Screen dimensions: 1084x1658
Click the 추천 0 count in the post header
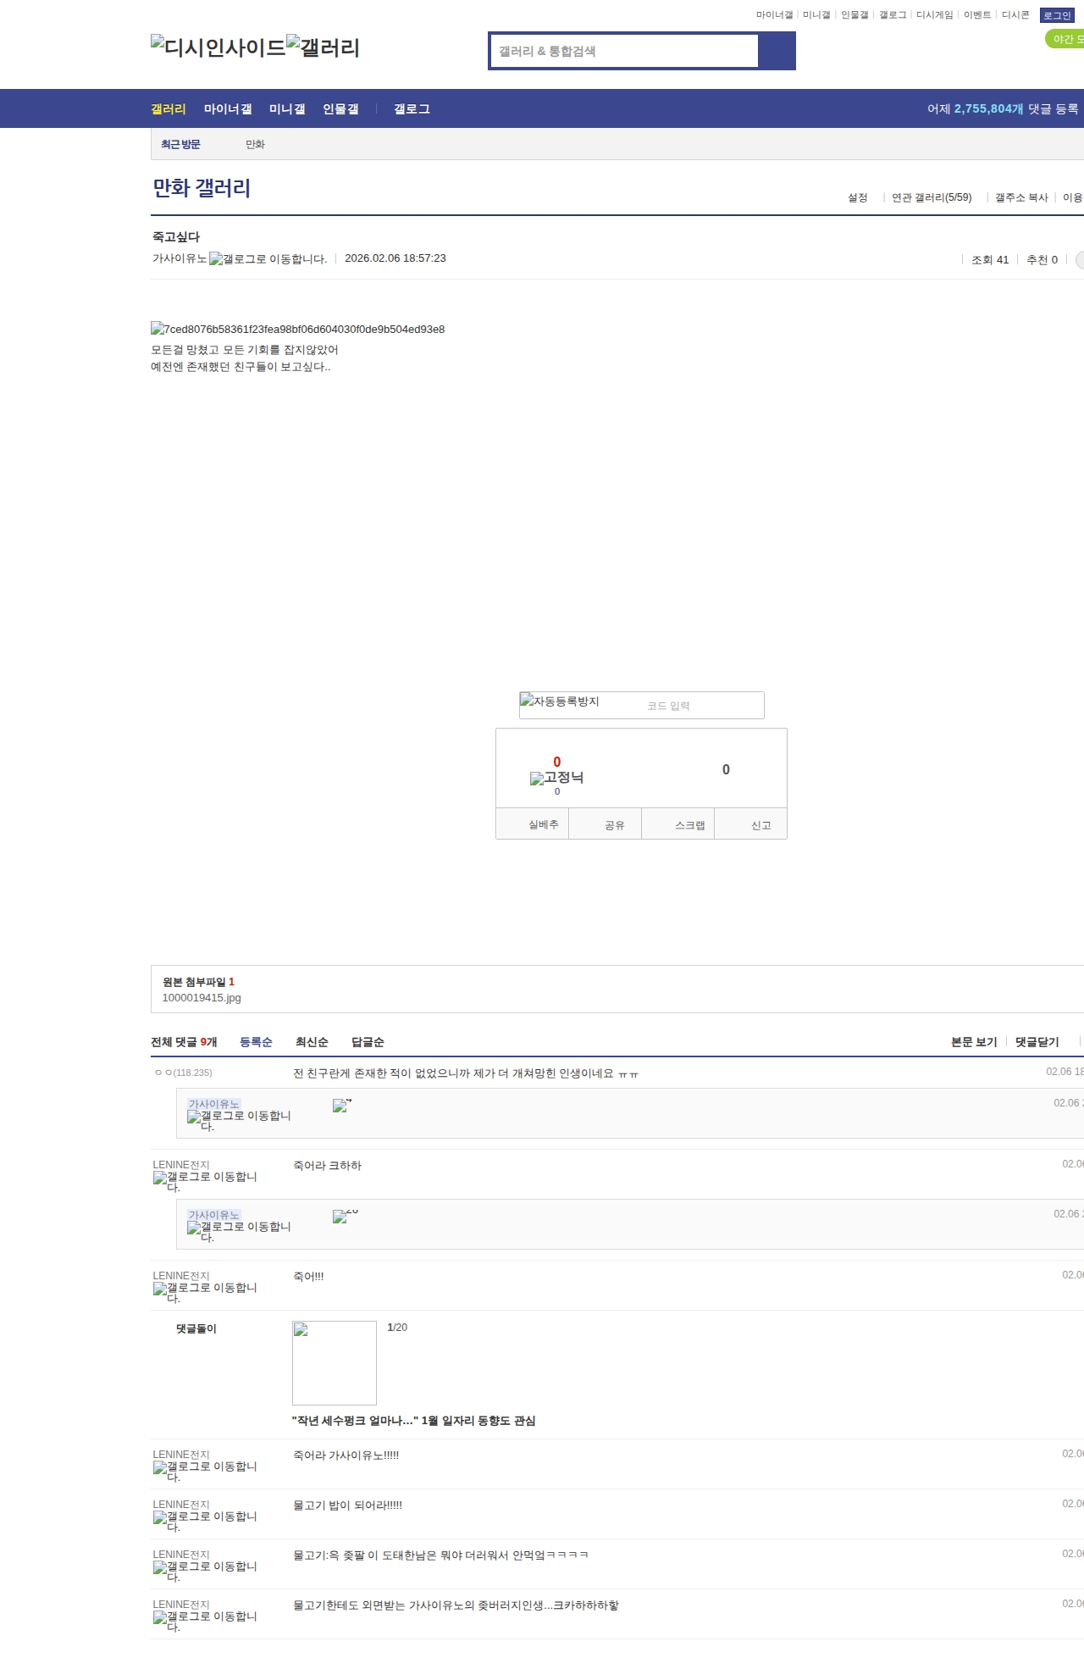pyautogui.click(x=1042, y=260)
